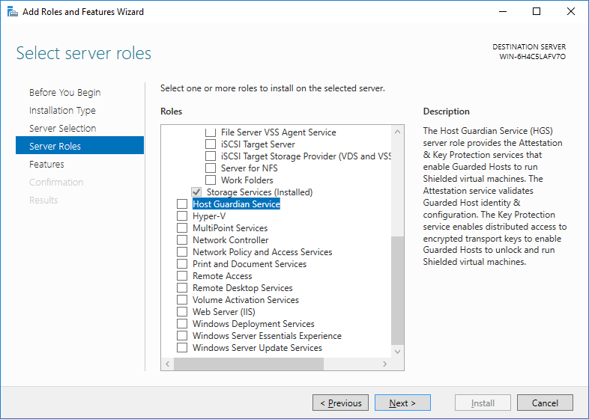Select Windows Server Update Services checkbox
The image size is (589, 419).
182,348
